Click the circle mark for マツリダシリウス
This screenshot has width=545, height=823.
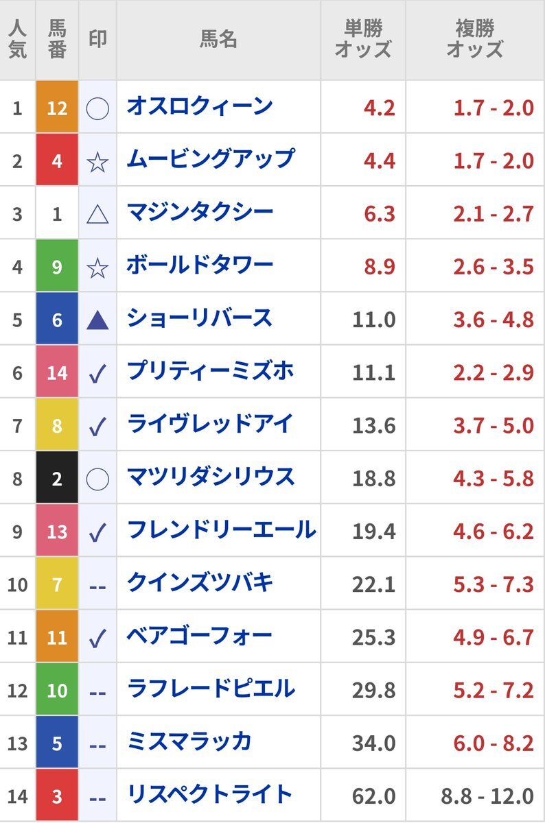(97, 479)
